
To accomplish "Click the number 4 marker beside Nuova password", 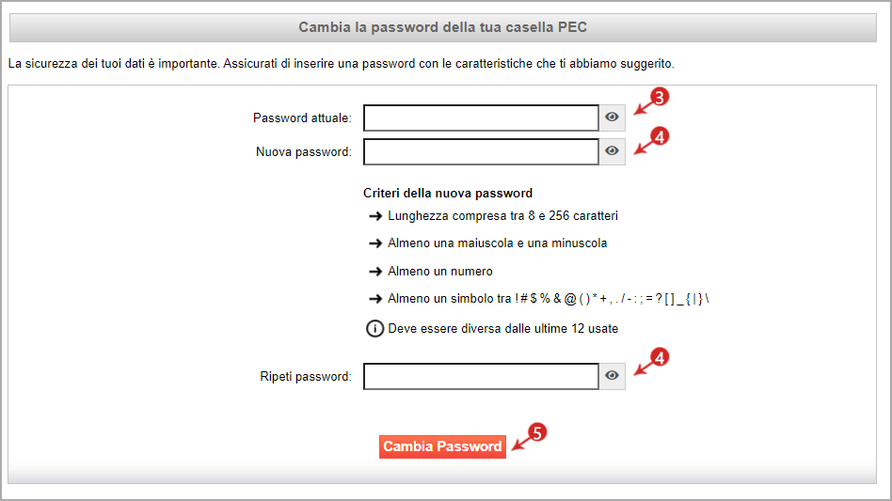I will [x=660, y=137].
